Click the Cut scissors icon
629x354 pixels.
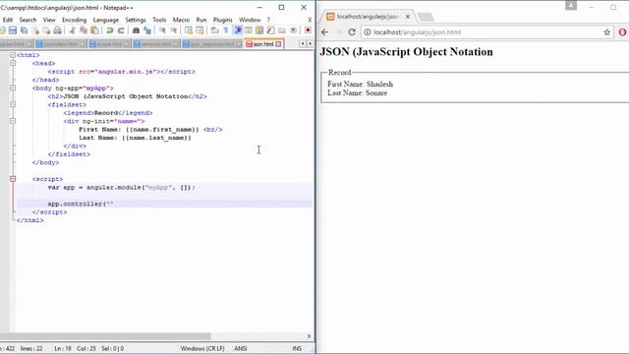click(x=72, y=30)
